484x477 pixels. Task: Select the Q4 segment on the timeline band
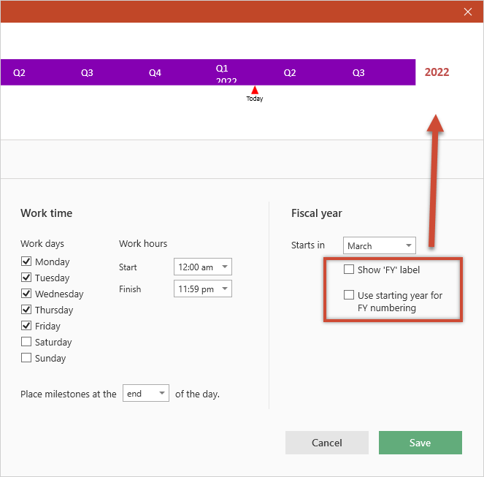pyautogui.click(x=155, y=72)
